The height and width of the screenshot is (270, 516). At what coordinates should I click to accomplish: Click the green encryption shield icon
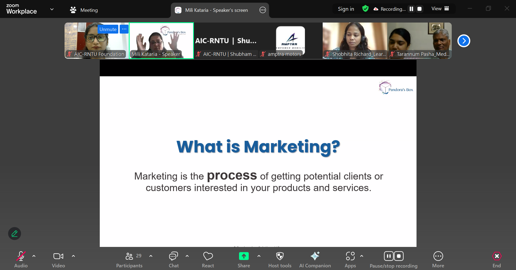click(365, 9)
